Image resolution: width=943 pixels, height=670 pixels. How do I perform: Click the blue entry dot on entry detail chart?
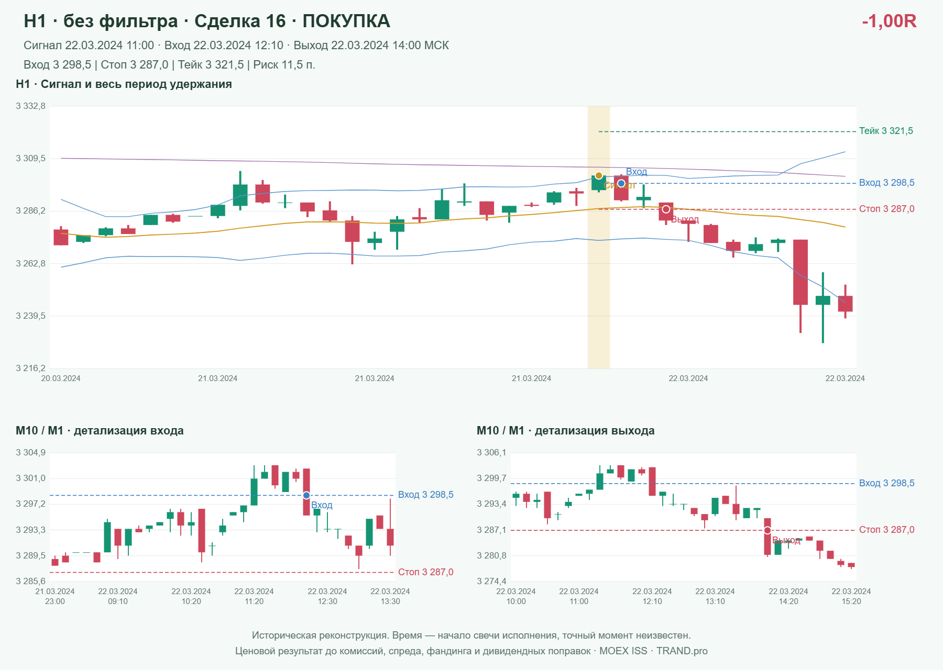[306, 495]
